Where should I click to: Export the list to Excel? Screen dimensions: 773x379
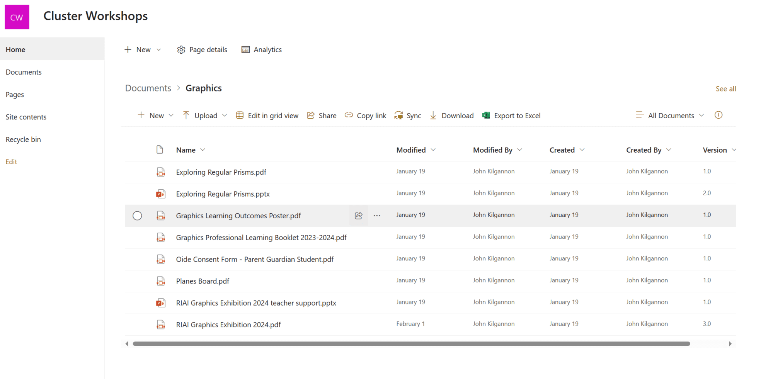point(511,116)
